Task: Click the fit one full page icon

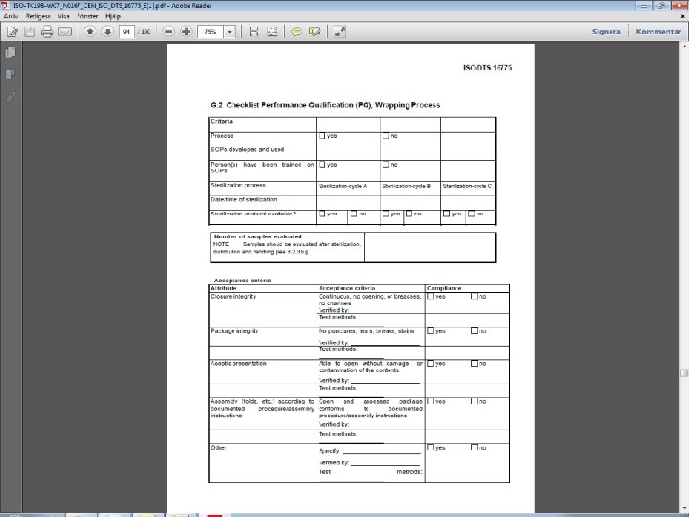Action: point(272,32)
